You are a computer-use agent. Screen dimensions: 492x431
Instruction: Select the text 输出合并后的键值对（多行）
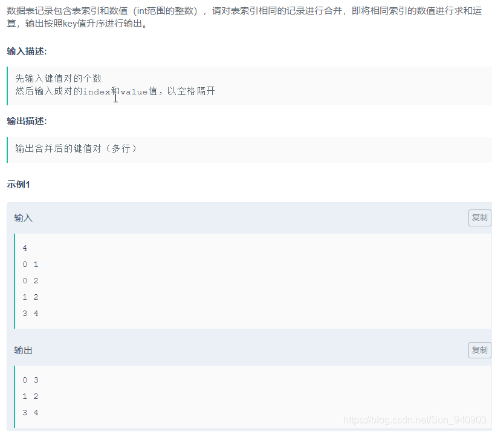tap(76, 148)
